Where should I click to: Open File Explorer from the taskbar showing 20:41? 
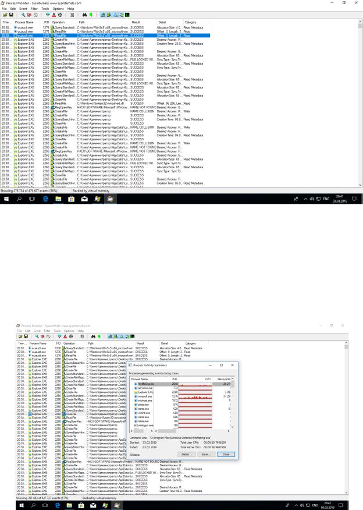coord(58,199)
